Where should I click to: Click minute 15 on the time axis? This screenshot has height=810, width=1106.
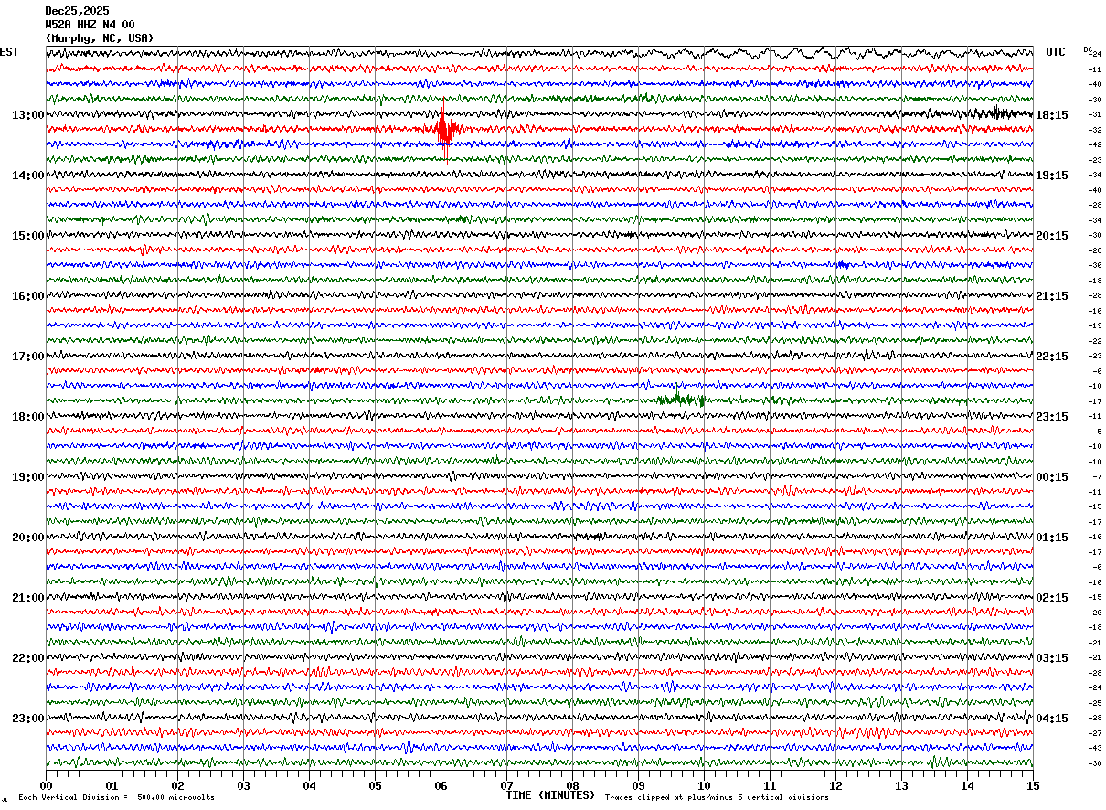click(x=1033, y=785)
